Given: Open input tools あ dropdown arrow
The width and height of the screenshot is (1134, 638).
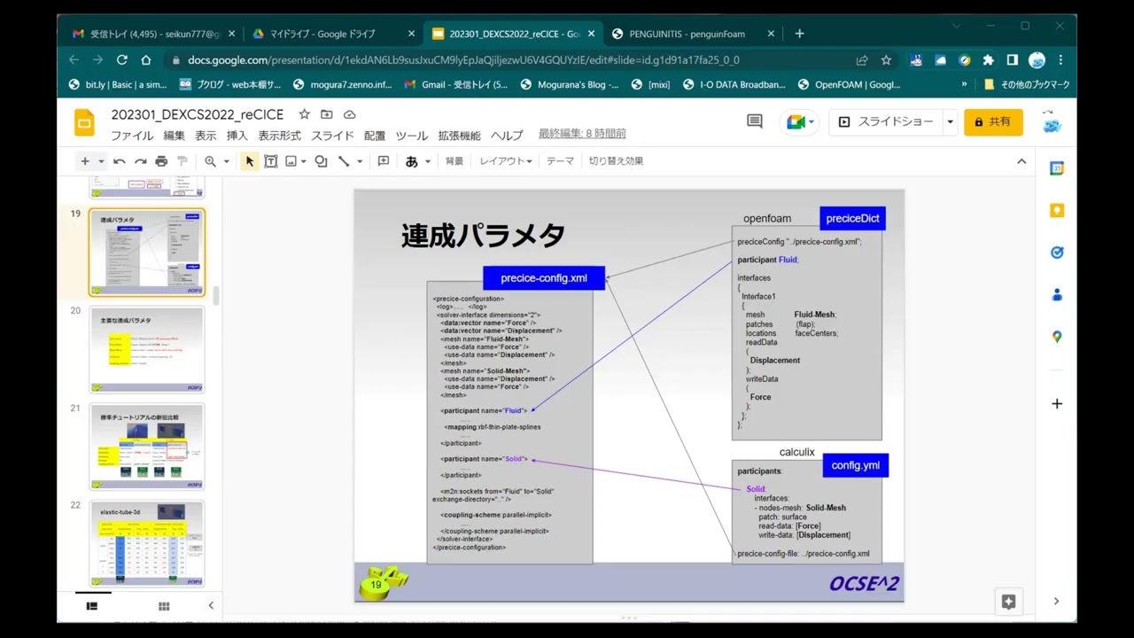Looking at the screenshot, I should (428, 161).
